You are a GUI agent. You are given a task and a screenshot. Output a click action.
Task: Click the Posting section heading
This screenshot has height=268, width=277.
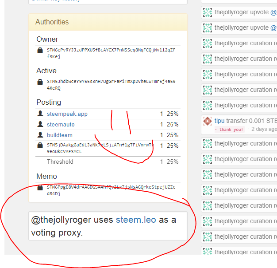coord(49,102)
